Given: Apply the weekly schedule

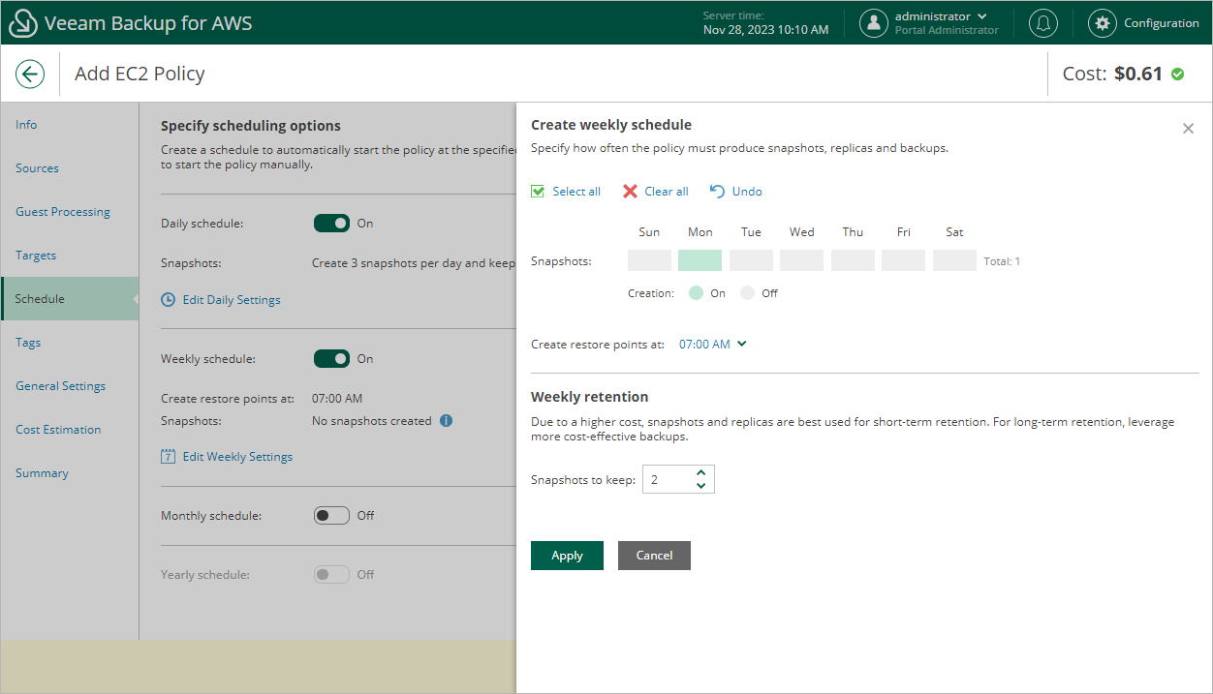Looking at the screenshot, I should coord(567,556).
